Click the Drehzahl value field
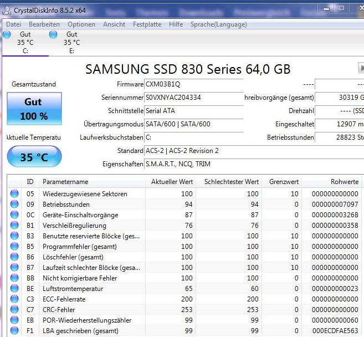The height and width of the screenshot is (337, 364). [340, 111]
